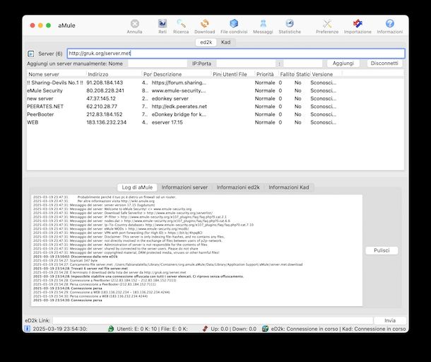
Task: Click the users icon in the status bar
Action: [111, 329]
